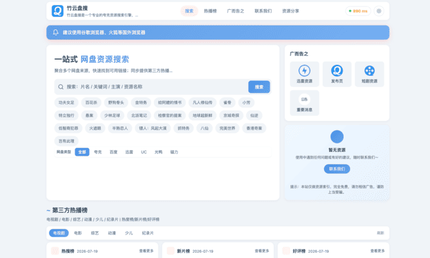Image resolution: width=430 pixels, height=258 pixels.
Task: Click the 完美世界 hot keyword tag
Action: point(227,128)
